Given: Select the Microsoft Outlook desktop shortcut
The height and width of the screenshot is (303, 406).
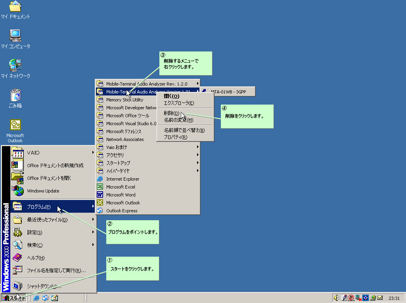Looking at the screenshot, I should point(15,131).
